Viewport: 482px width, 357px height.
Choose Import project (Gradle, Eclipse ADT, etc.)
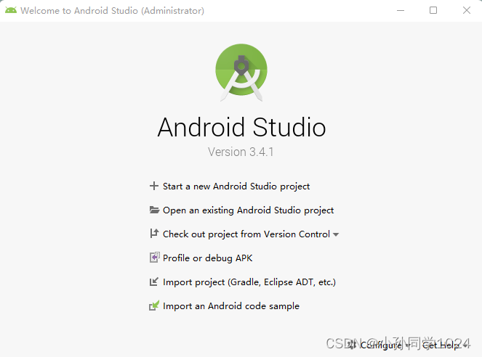pos(249,282)
